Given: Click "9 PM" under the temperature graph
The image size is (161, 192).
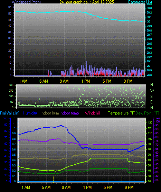Looking at the screenshot, I should [129, 188].
